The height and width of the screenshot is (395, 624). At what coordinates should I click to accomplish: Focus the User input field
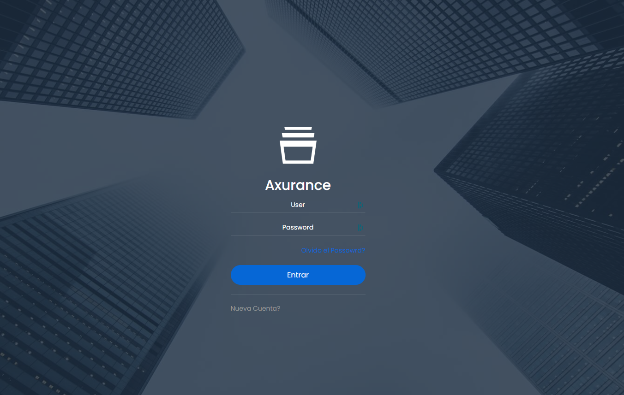298,205
